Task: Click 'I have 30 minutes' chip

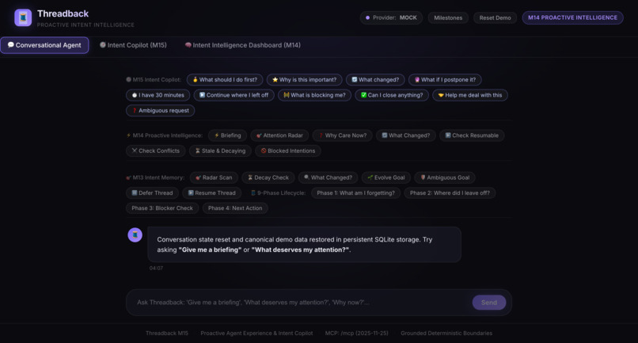Action: click(158, 95)
